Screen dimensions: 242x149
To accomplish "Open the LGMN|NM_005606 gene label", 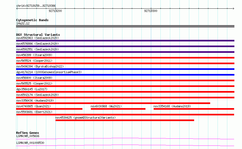I will click(28, 136).
